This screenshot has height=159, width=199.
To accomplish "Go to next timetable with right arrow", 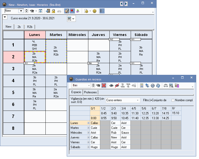I will coord(126,4).
